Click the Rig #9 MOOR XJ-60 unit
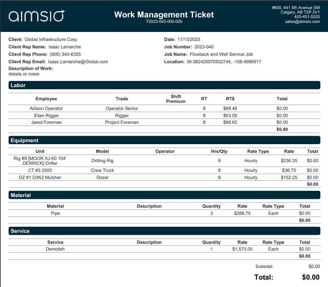This screenshot has height=287, width=328. click(40, 161)
